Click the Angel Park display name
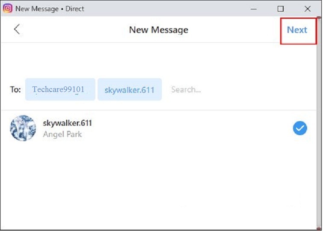323x231 pixels. click(62, 134)
